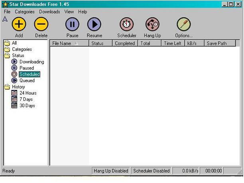244x183 pixels.
Task: Open the View menu
Action: pos(69,12)
